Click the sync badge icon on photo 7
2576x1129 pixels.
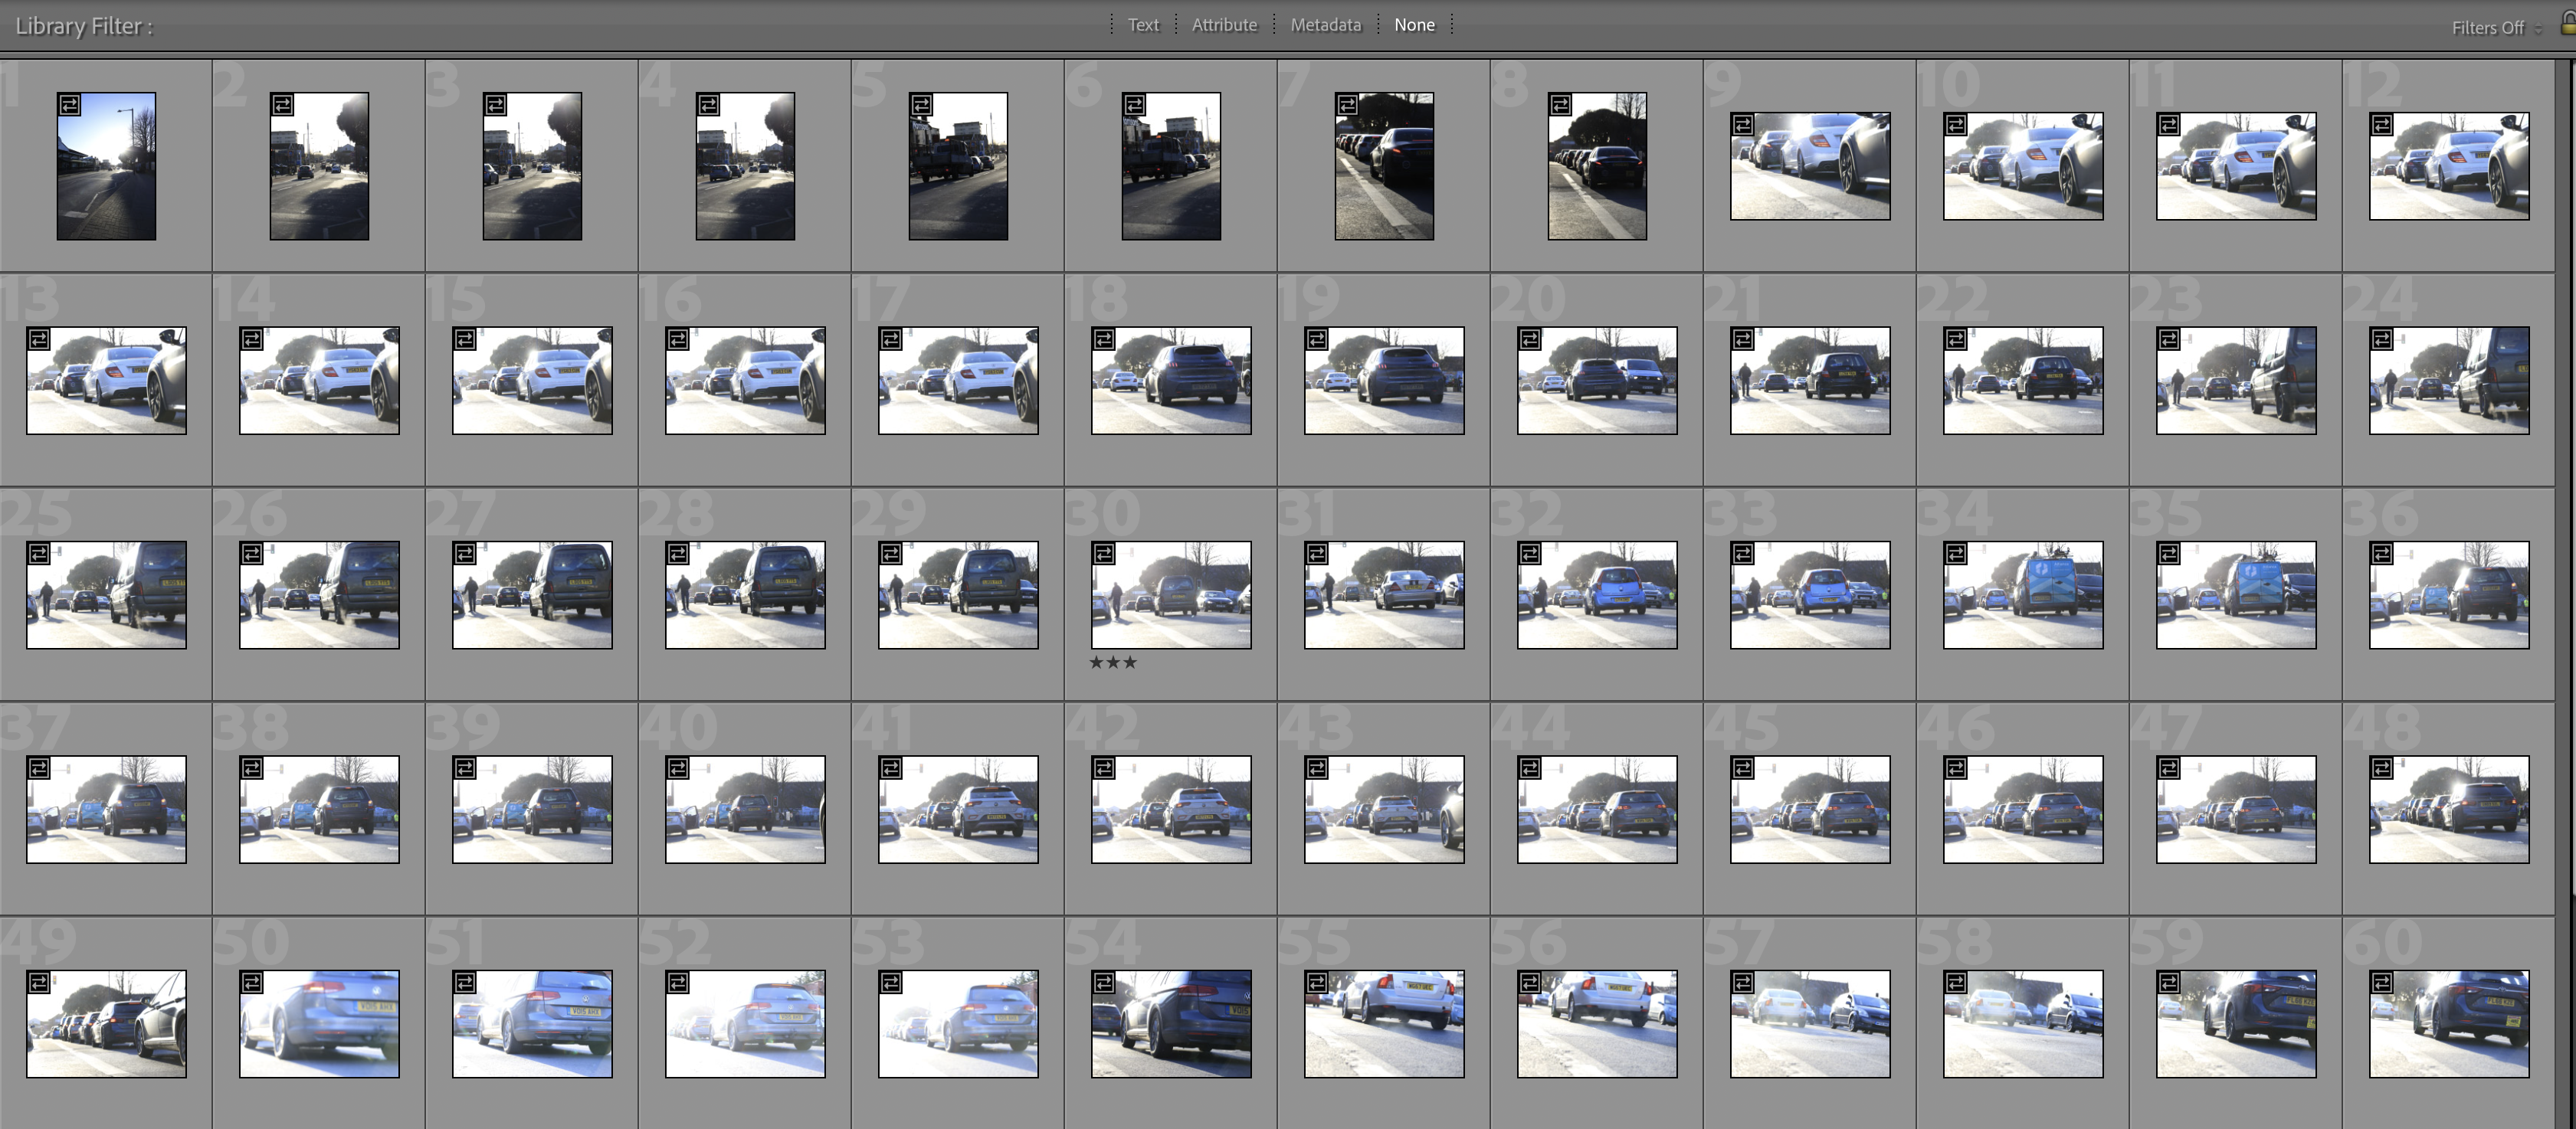point(1347,104)
